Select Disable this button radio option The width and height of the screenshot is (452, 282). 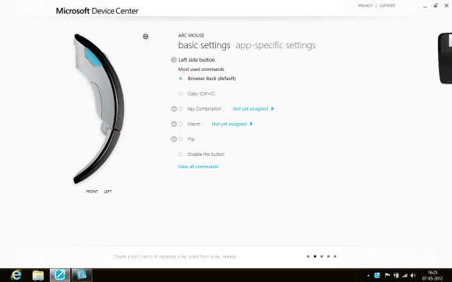[x=181, y=154]
